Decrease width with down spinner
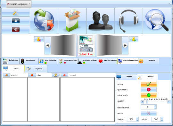 click(x=162, y=121)
